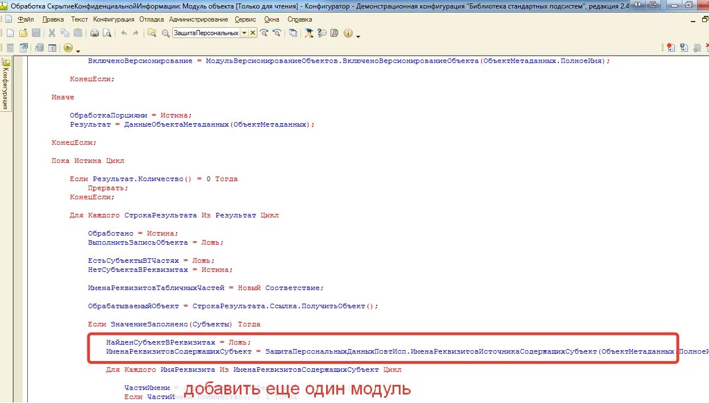The height and width of the screenshot is (403, 709).
Task: Restore down the inner module window
Action: click(705, 19)
